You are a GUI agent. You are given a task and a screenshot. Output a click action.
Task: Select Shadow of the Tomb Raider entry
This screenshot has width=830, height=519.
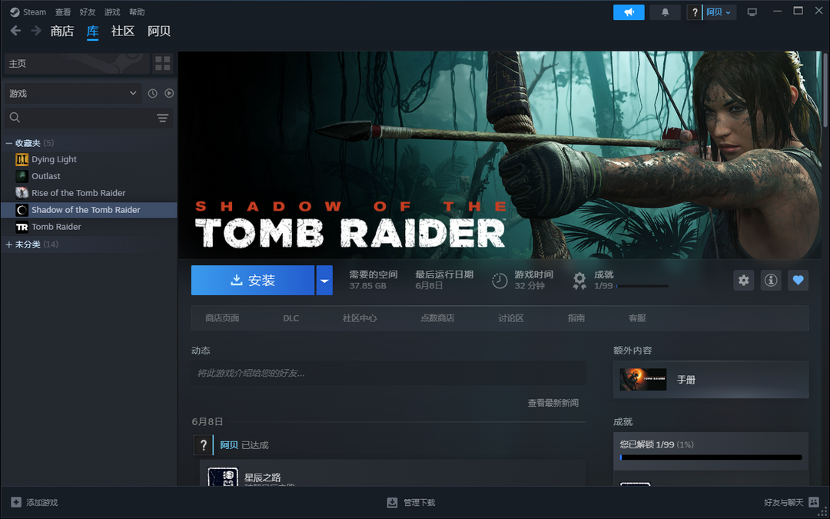coord(89,210)
